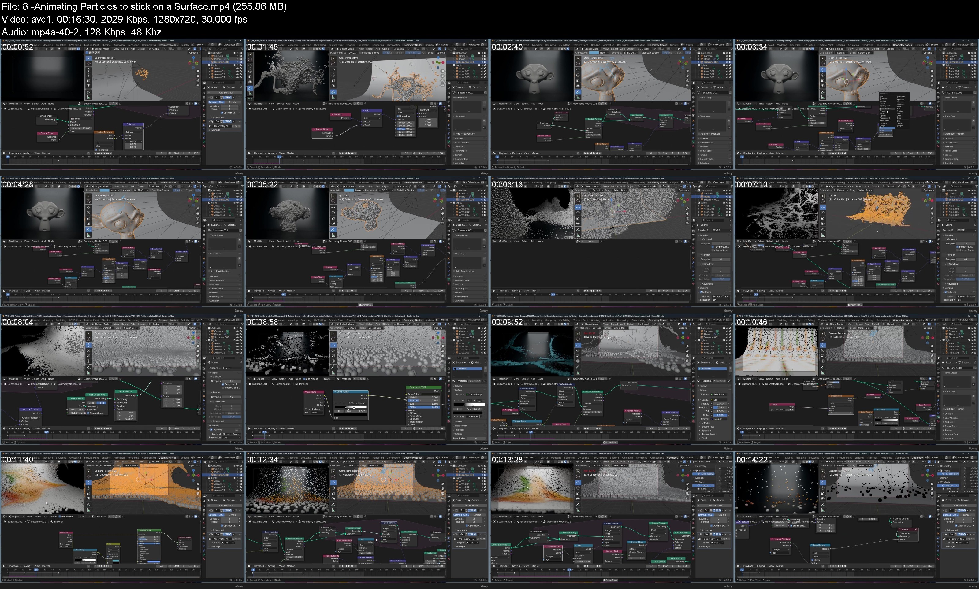In the 00:00:52 frame, select the Scale tool icon
Image resolution: width=979 pixels, height=589 pixels.
(88, 80)
